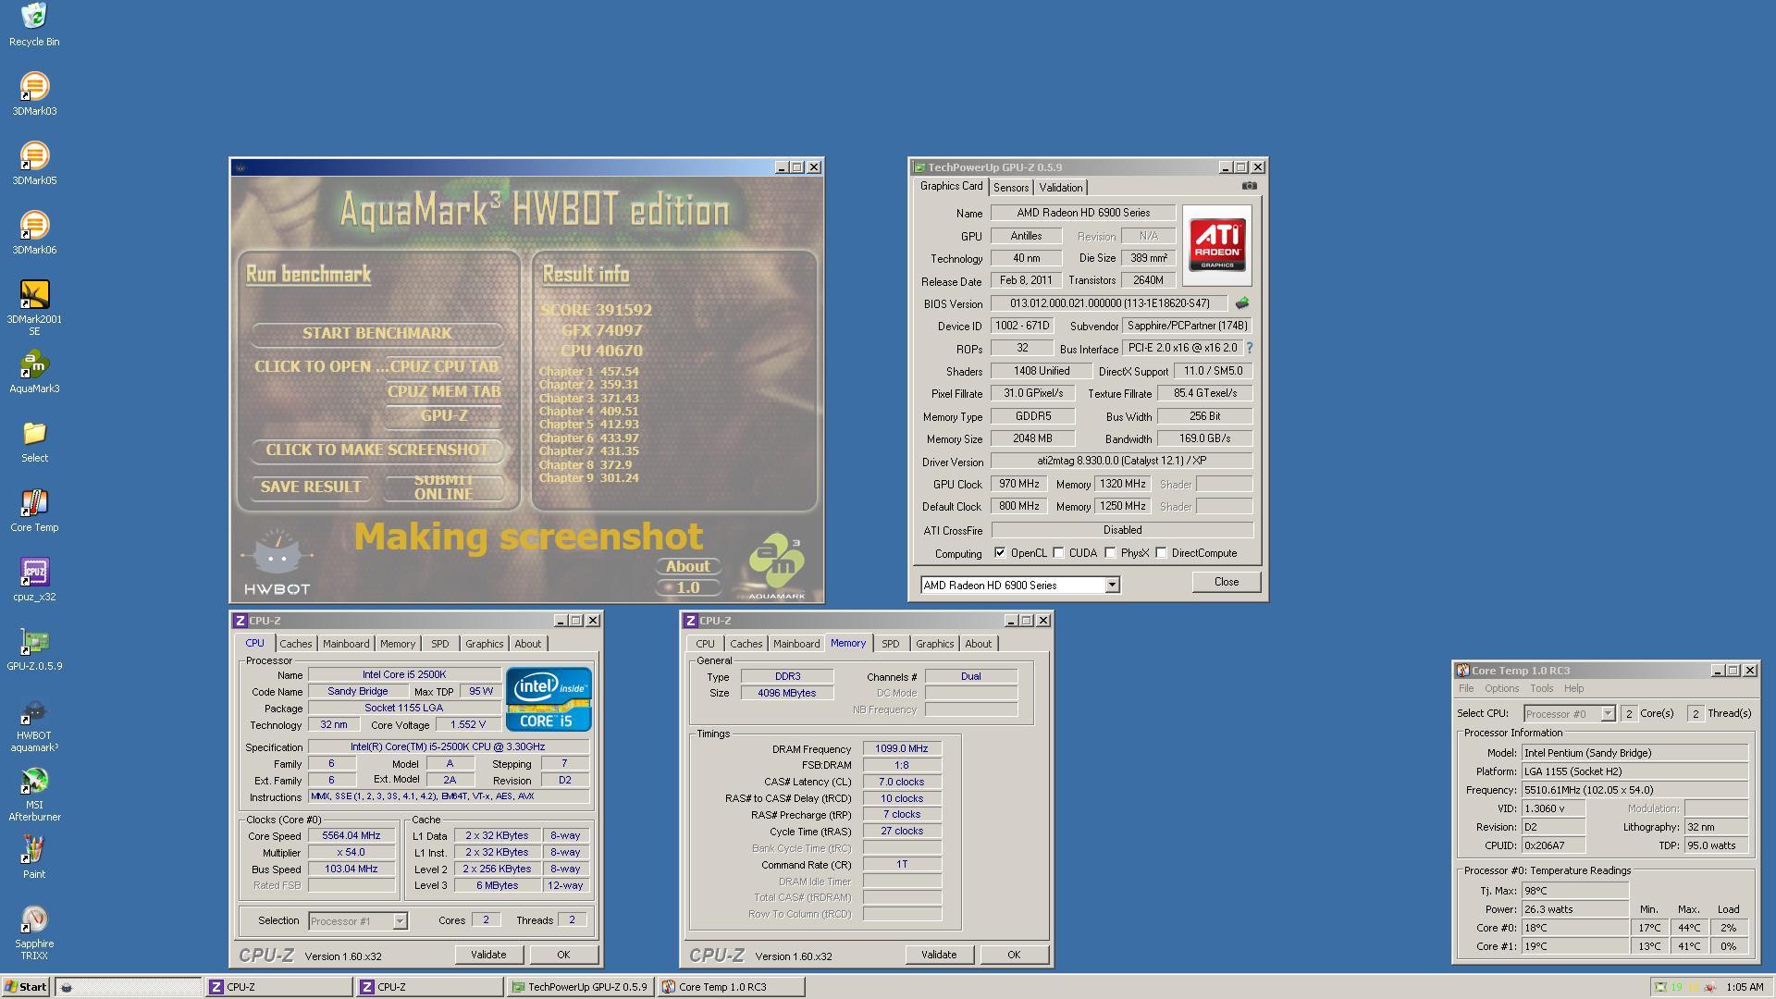The image size is (1776, 999).
Task: Click the AquaMark am3 logo
Action: click(x=776, y=566)
